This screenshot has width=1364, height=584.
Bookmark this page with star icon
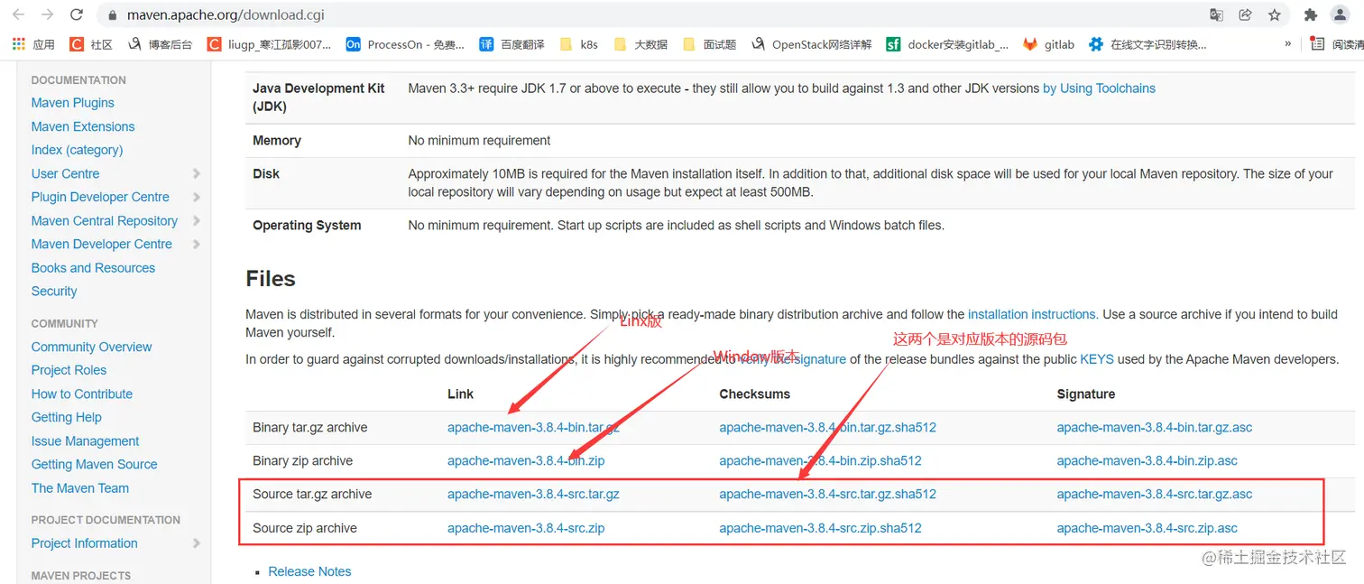coord(1275,14)
